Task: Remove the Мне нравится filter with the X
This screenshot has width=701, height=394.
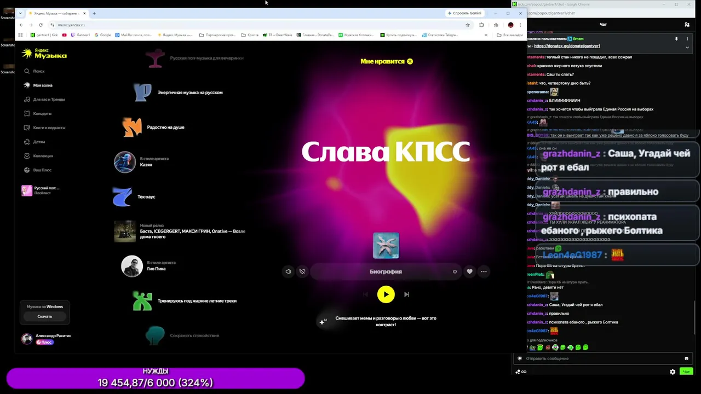Action: pos(410,61)
